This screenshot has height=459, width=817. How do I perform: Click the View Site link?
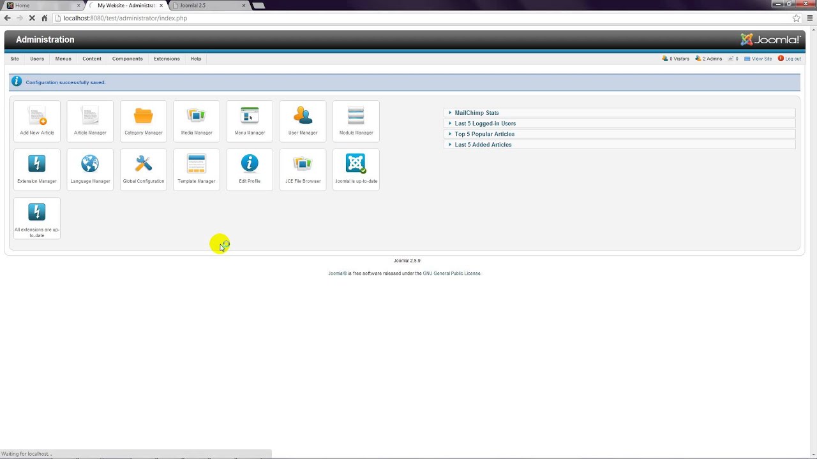pyautogui.click(x=758, y=59)
